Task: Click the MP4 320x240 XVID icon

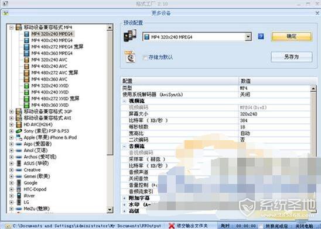Action: click(x=26, y=86)
